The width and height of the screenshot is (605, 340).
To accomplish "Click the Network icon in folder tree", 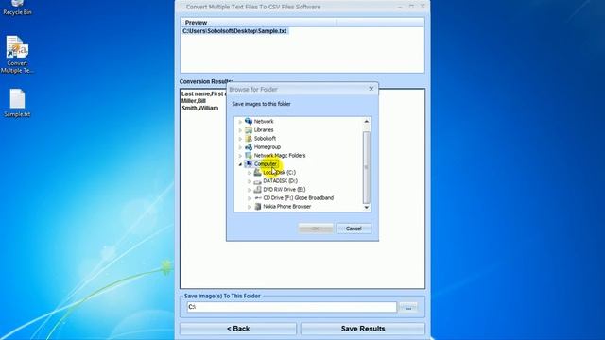I will [249, 121].
